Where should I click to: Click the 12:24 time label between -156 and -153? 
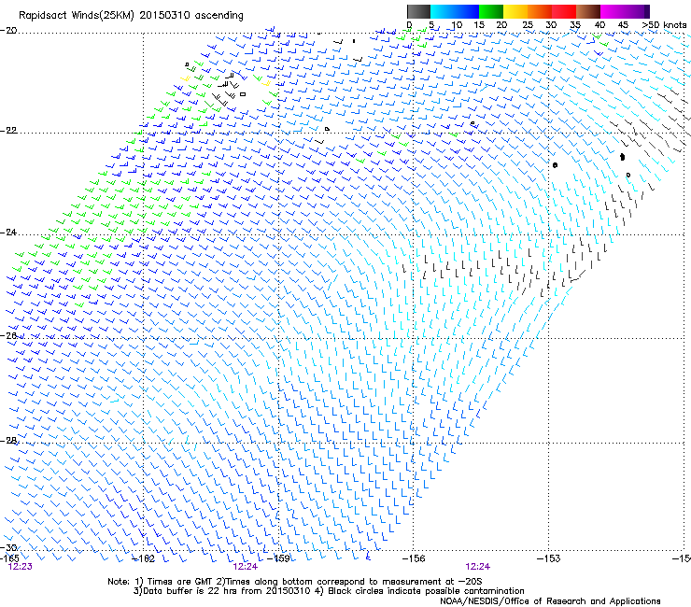pyautogui.click(x=478, y=567)
